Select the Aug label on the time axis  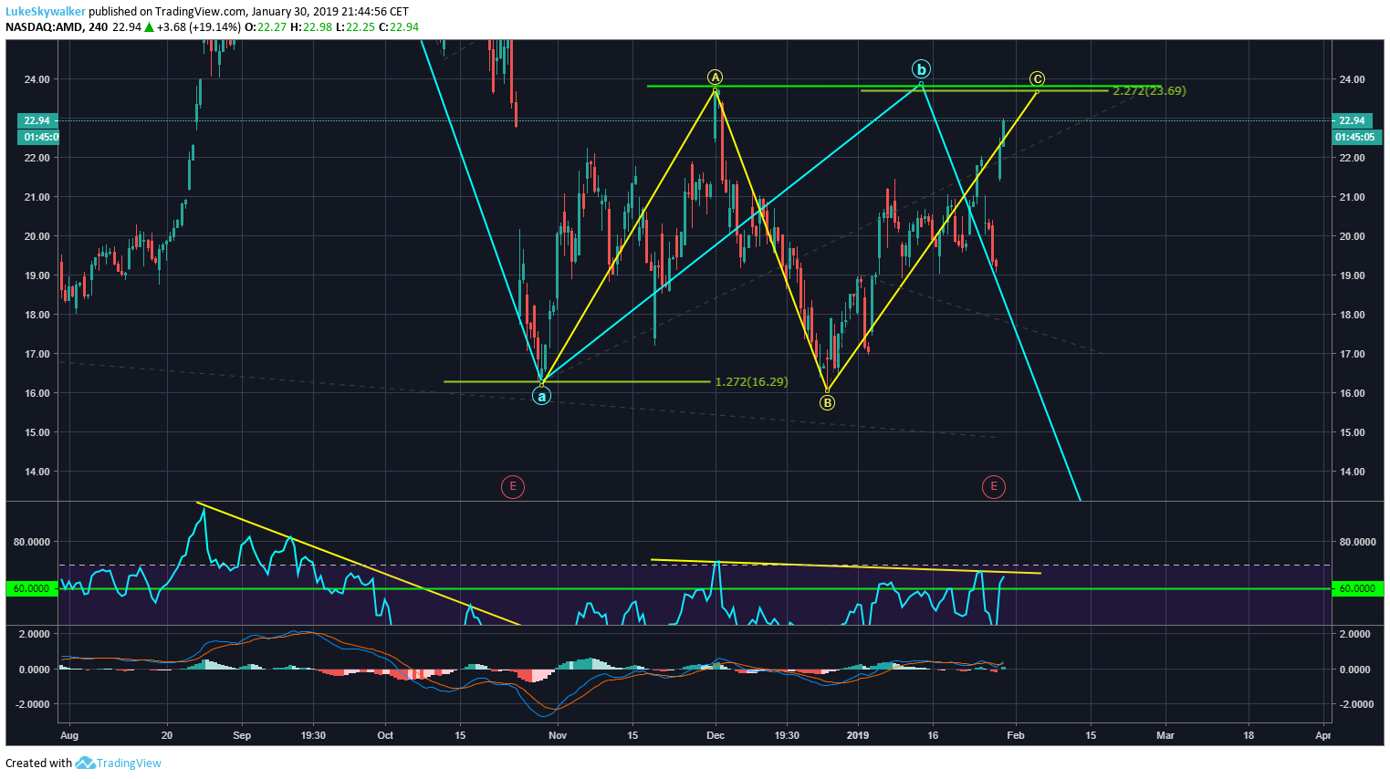[x=69, y=735]
